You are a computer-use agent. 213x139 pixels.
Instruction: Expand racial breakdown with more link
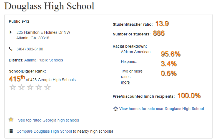(125, 82)
